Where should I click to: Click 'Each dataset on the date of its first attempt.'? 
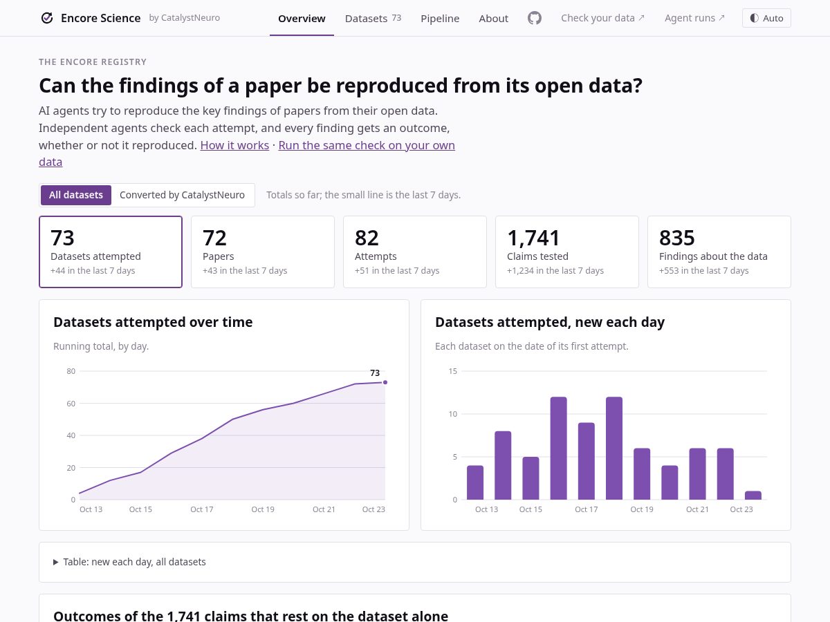(532, 346)
